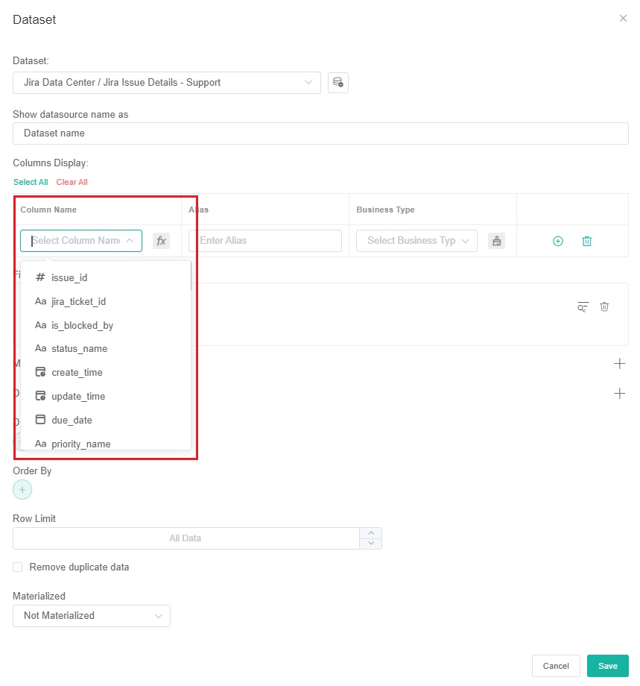
Task: Expand the Select Business Type dropdown
Action: pos(416,241)
